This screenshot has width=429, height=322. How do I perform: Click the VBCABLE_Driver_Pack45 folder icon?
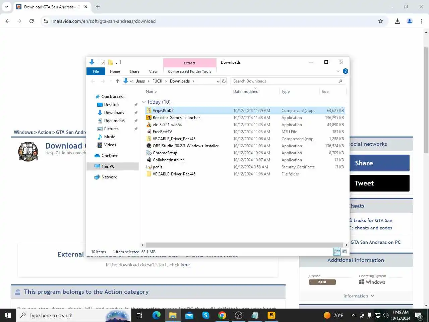point(149,174)
